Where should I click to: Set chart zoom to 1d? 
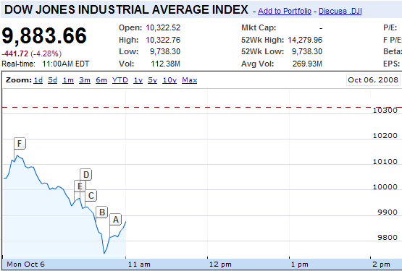point(38,80)
